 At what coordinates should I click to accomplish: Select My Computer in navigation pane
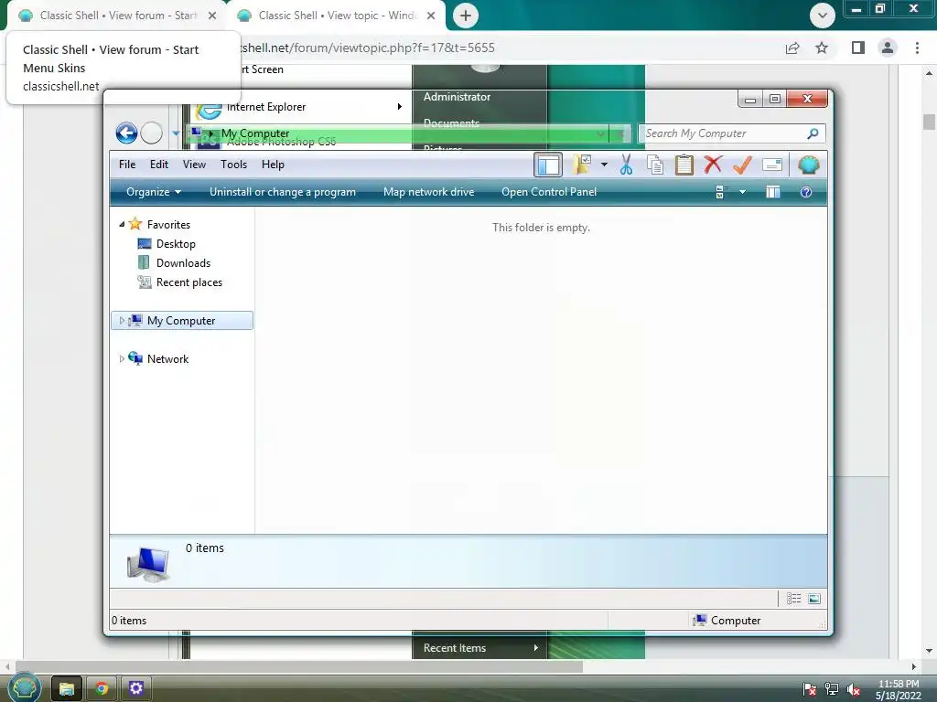point(182,321)
